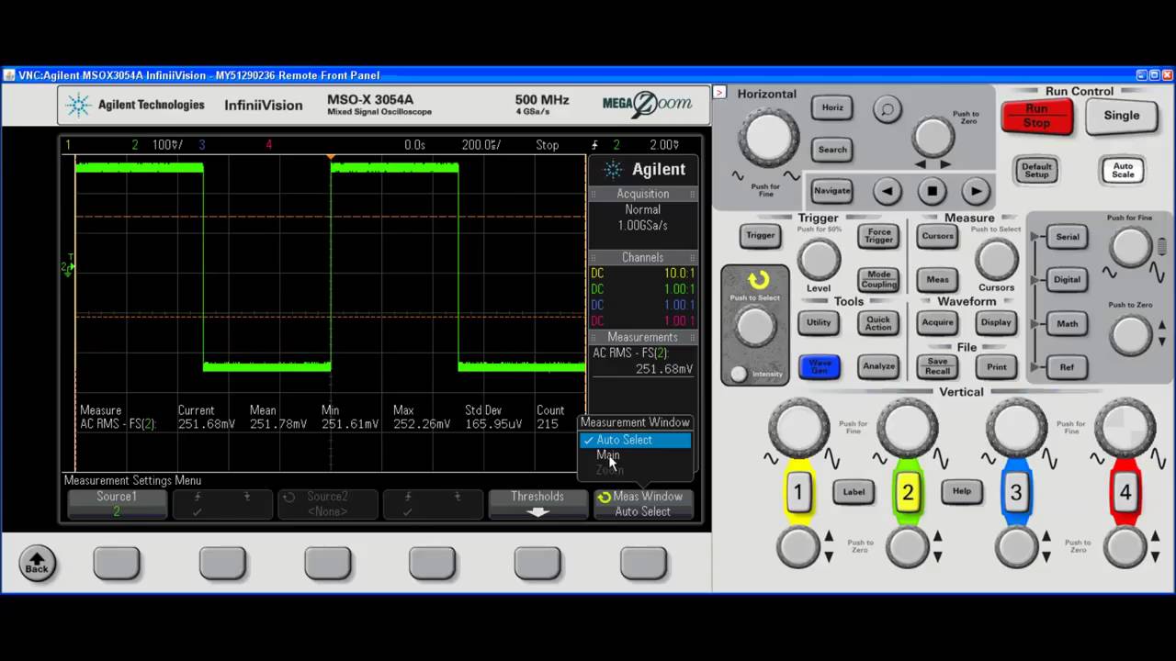Click the waveform math position knob
This screenshot has width=1176, height=661.
1130,335
